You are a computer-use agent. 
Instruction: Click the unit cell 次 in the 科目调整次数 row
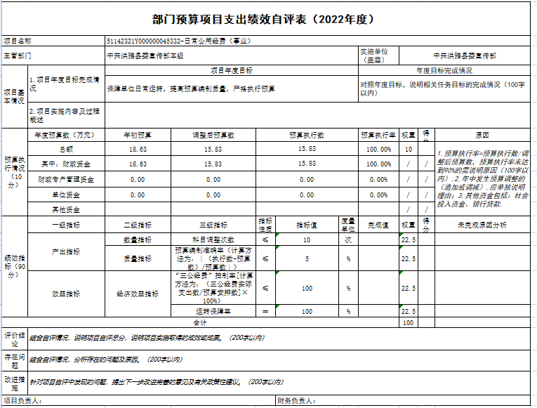pos(348,239)
